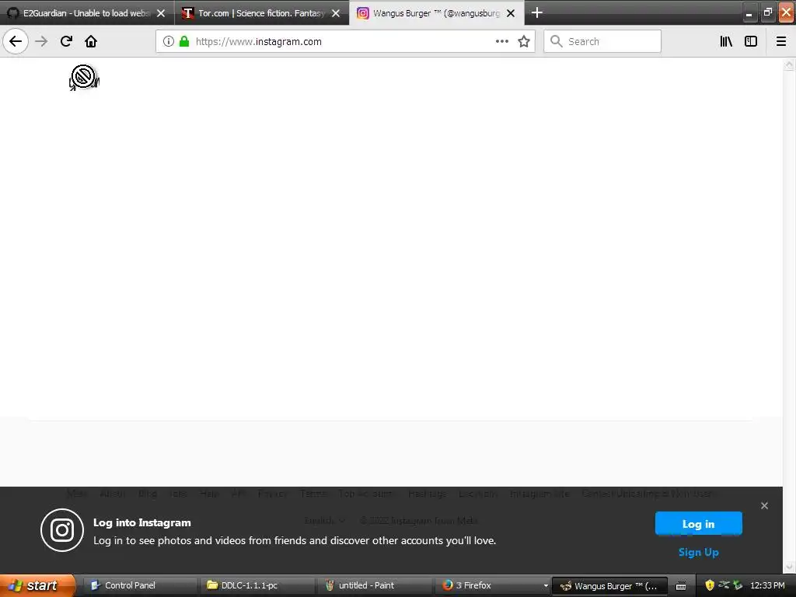
Task: Open a new tab with the plus button
Action: point(537,12)
